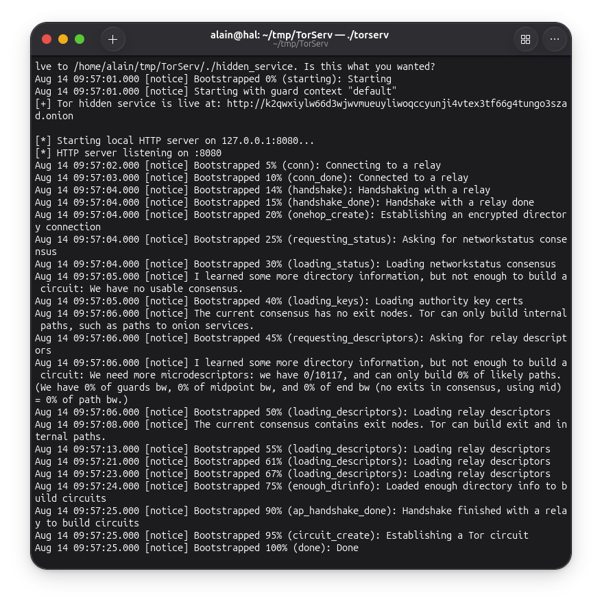Click 'Bootstrapped 30% (loading_status)' log line
This screenshot has height=608, width=602.
296,264
